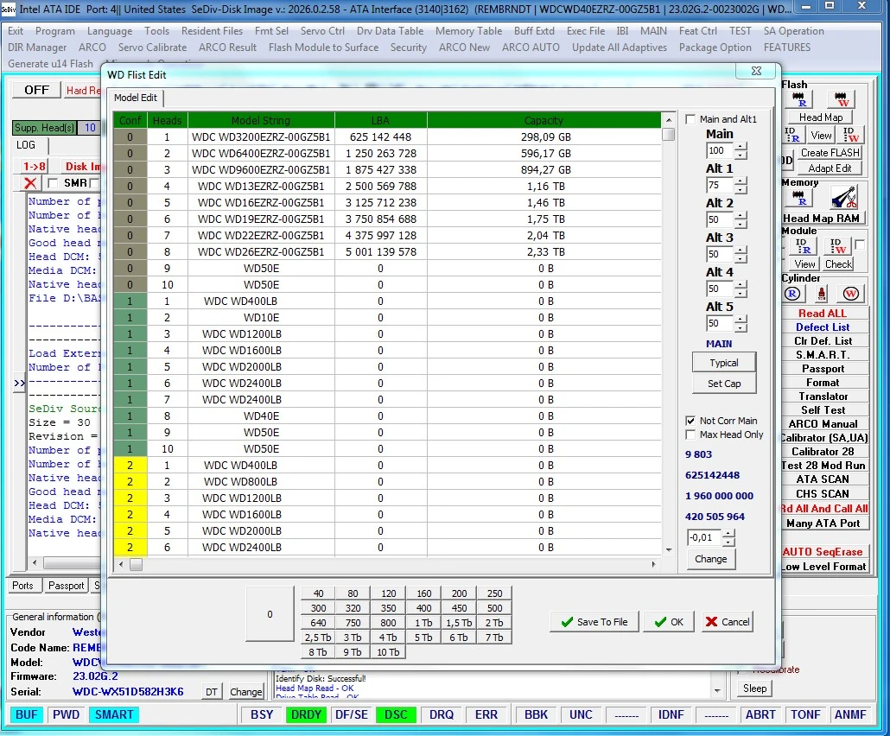Click the OFF power button
The height and width of the screenshot is (736, 890).
(36, 90)
